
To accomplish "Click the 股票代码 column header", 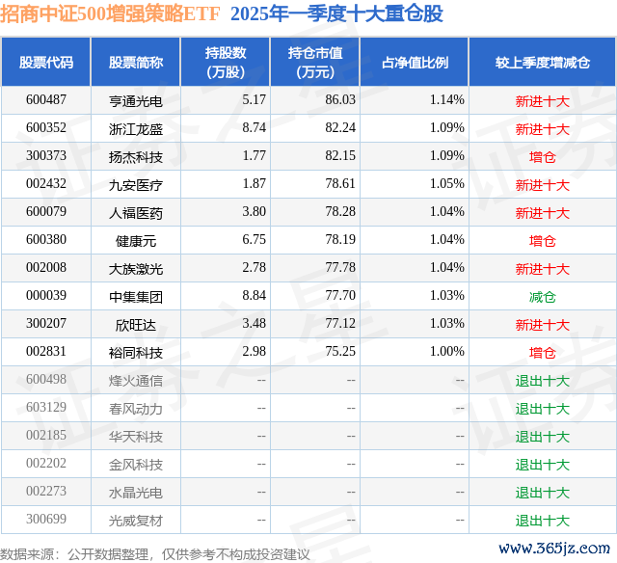I will point(46,63).
